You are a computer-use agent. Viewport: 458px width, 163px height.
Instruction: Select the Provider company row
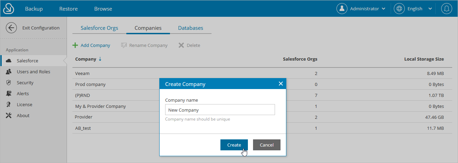coord(262,117)
